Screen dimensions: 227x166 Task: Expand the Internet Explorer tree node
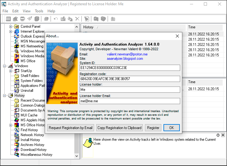point(10,31)
